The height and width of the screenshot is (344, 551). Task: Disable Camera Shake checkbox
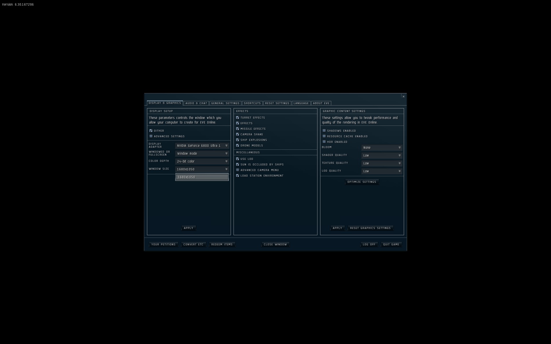tap(237, 134)
